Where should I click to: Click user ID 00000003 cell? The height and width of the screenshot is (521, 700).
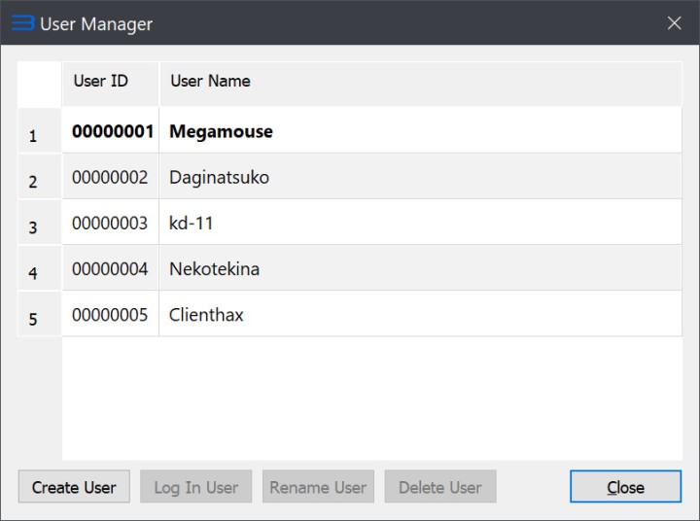tap(110, 224)
